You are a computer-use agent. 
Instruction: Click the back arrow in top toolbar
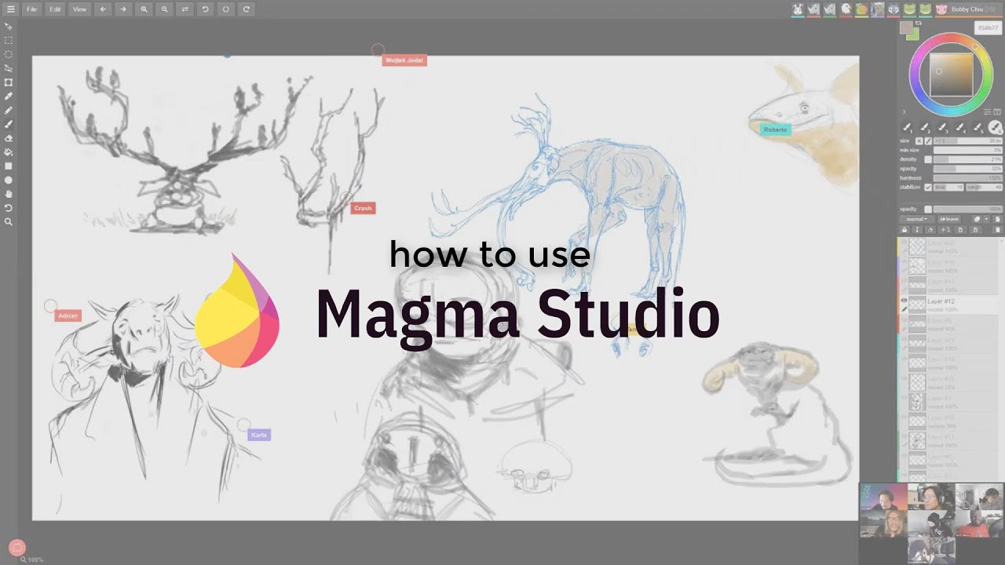click(x=103, y=9)
